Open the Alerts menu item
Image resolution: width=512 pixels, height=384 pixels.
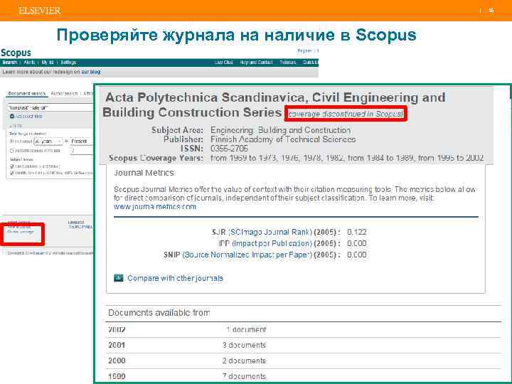(29, 63)
